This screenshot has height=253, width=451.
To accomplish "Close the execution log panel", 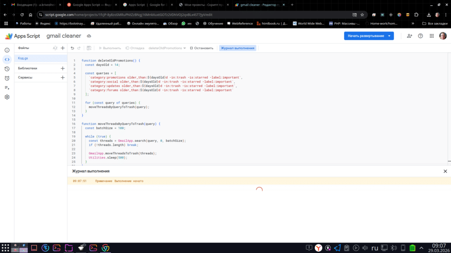I will [445, 171].
